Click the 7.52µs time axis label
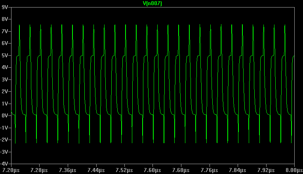 (x=124, y=170)
